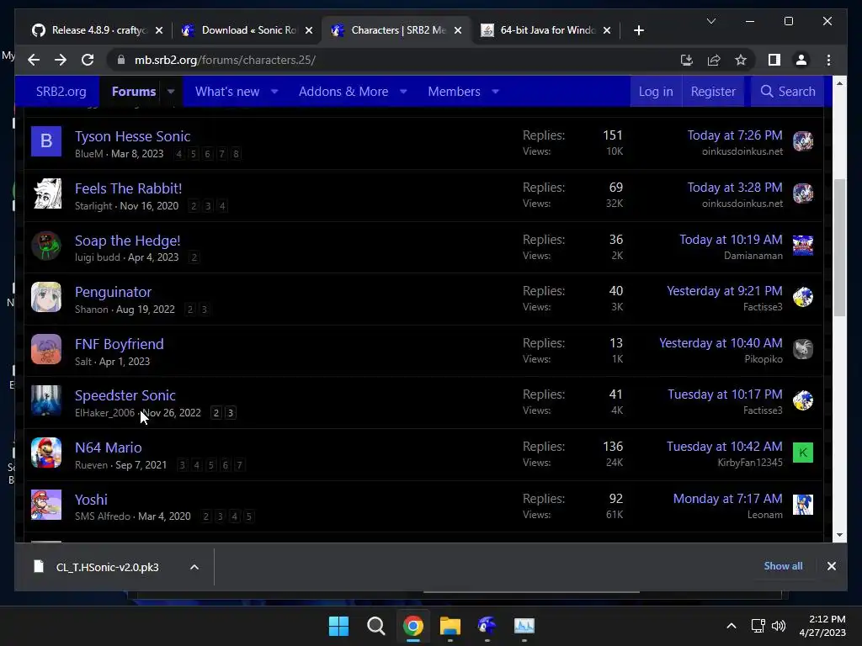Reload the current page

[88, 60]
